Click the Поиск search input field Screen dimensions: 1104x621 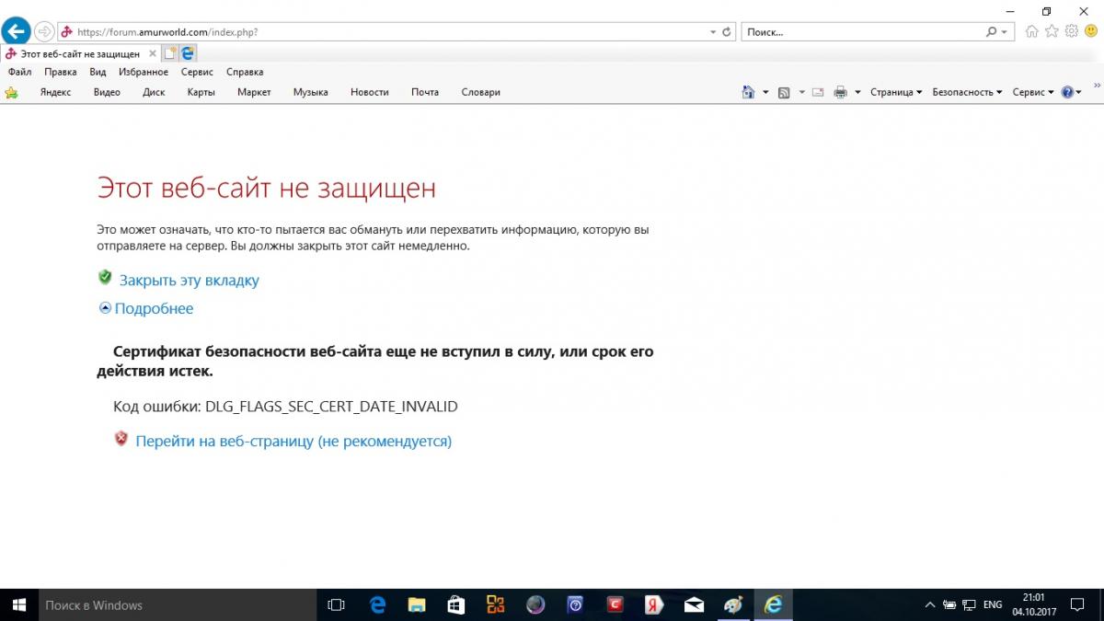click(863, 32)
